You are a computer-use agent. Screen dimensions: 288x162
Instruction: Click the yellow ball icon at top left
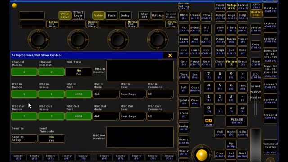point(14,5)
